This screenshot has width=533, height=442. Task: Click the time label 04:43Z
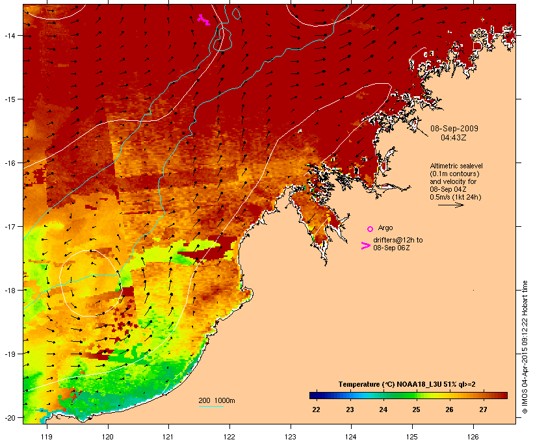coord(454,138)
